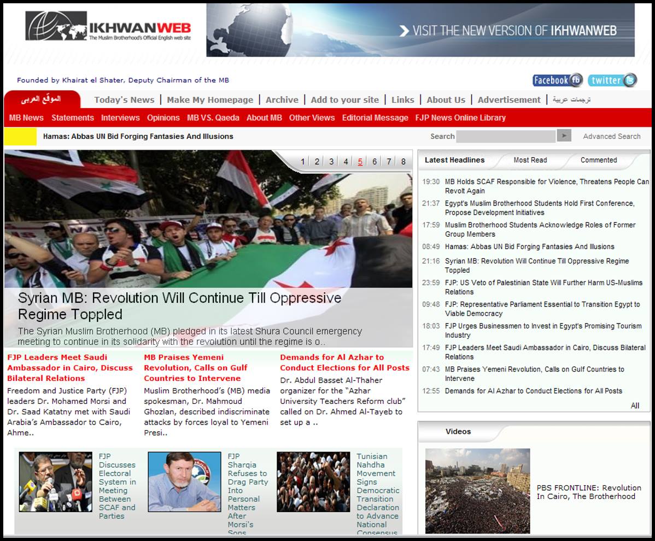Jump to slide 1 in slideshow
This screenshot has width=655, height=541.
pos(303,161)
